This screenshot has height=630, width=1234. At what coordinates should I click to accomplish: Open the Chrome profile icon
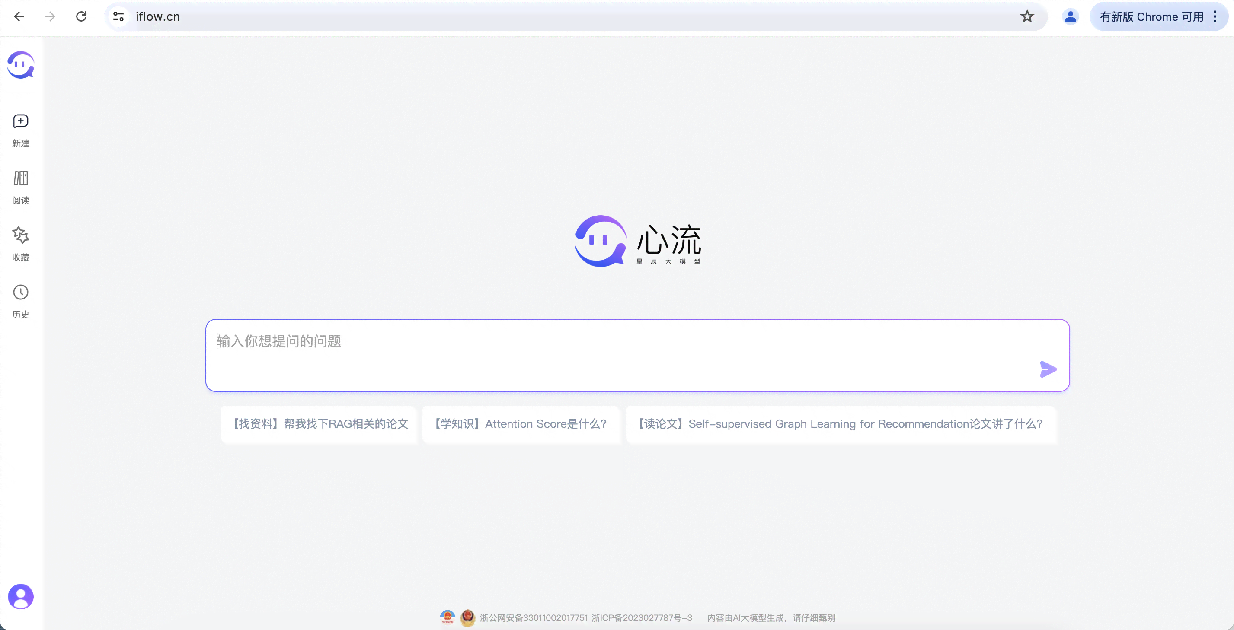tap(1070, 17)
